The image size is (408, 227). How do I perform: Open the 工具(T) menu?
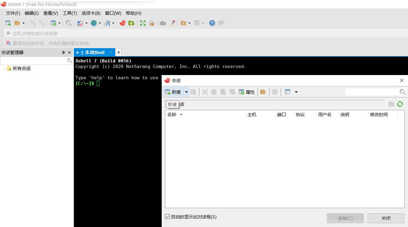pyautogui.click(x=70, y=13)
